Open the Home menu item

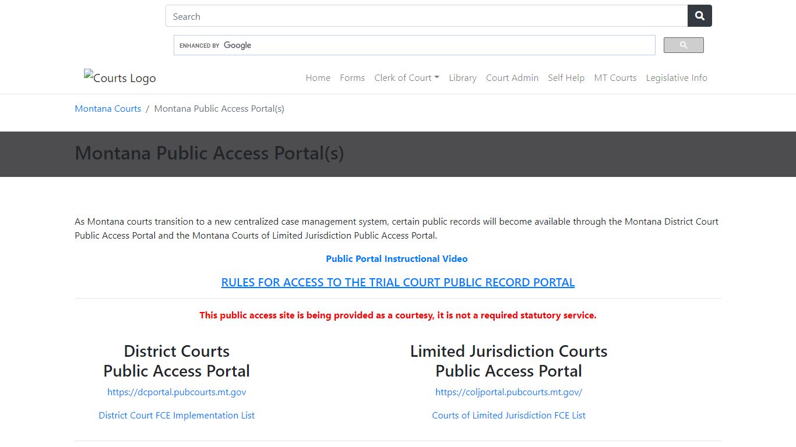(x=318, y=78)
